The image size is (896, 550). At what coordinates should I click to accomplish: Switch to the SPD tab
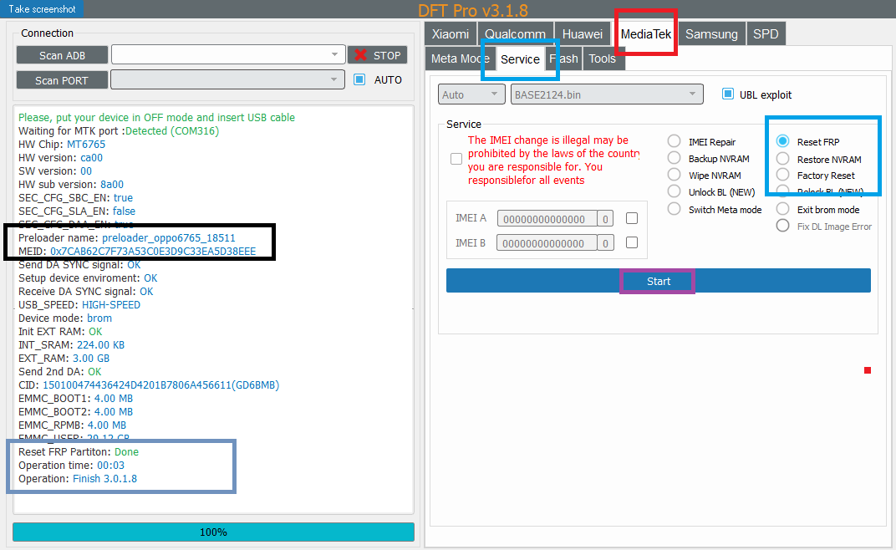766,33
